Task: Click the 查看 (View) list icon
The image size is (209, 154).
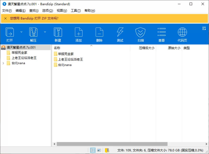Action: 161,32
